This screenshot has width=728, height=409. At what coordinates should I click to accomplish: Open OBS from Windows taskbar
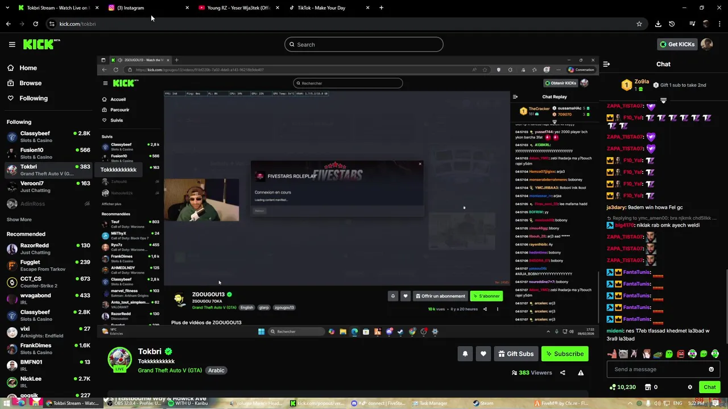[x=134, y=403]
